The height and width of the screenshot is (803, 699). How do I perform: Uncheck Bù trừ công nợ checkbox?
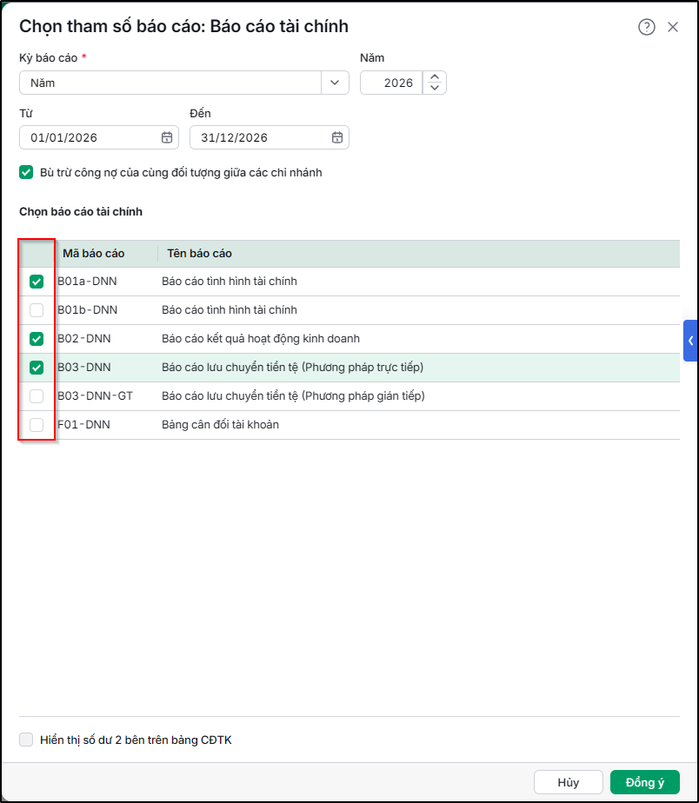point(26,172)
